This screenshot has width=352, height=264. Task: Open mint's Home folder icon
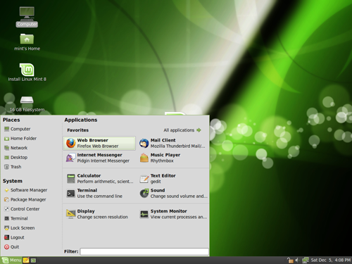click(27, 42)
